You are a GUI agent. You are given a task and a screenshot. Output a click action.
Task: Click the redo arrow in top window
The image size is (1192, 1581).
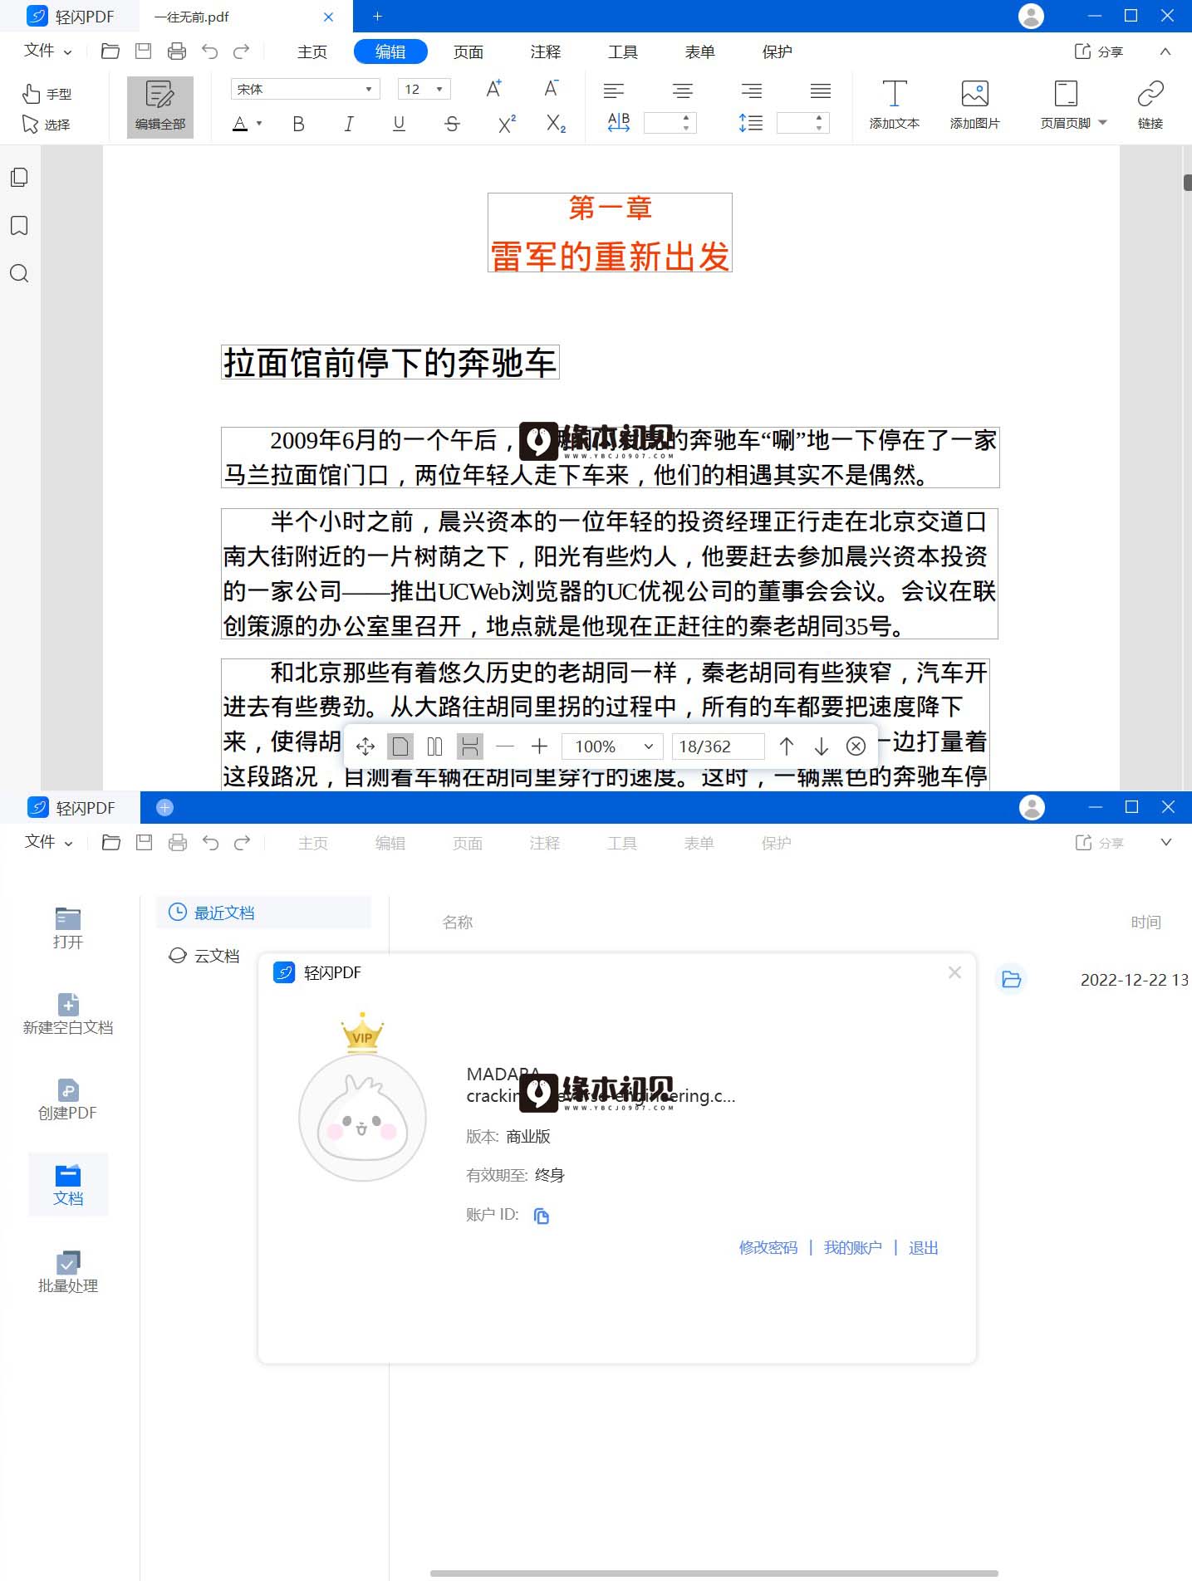pyautogui.click(x=241, y=51)
